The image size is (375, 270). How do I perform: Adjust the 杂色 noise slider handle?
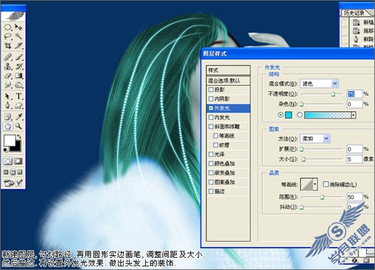pos(301,104)
